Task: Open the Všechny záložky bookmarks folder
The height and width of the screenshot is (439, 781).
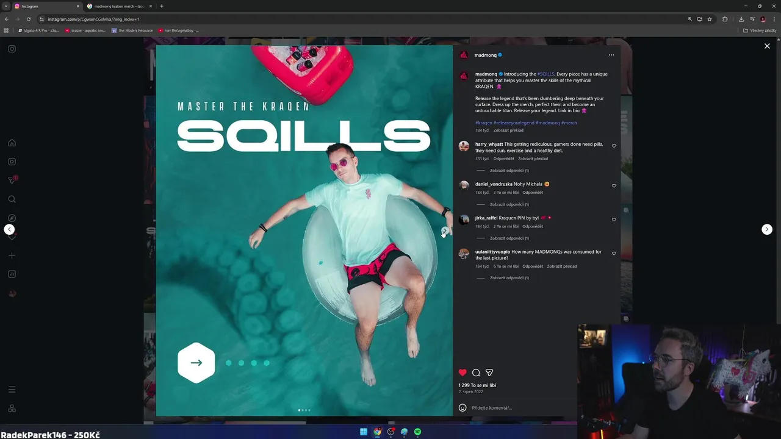Action: click(759, 30)
